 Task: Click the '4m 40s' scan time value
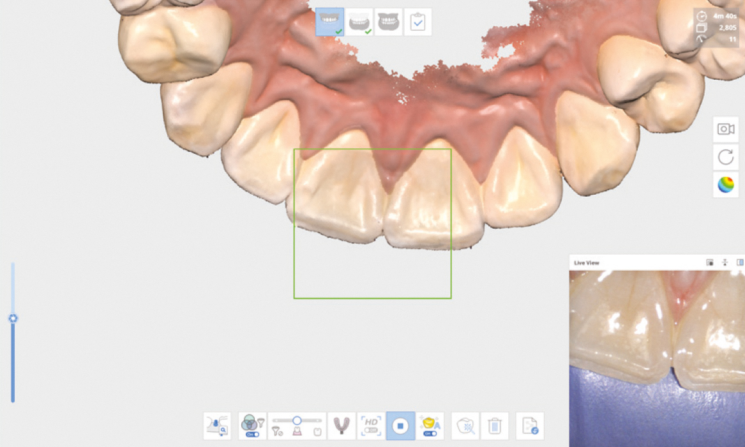tap(725, 16)
